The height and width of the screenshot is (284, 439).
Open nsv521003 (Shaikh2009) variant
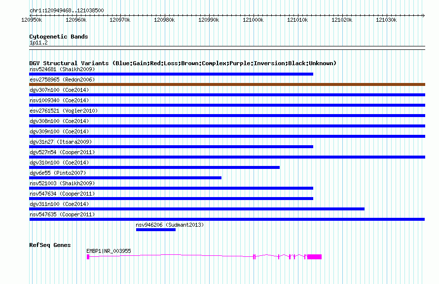click(x=62, y=183)
